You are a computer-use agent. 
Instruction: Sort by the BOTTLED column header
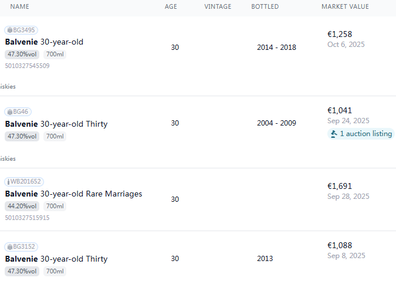point(265,6)
